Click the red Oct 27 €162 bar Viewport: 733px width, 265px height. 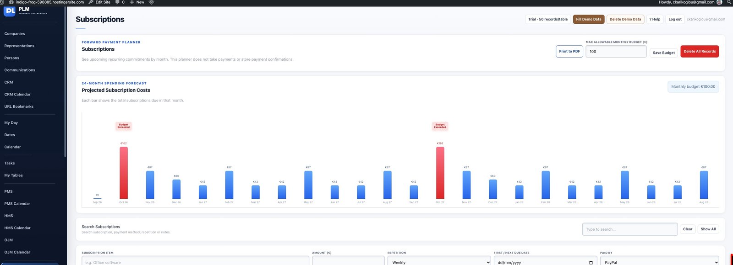point(440,173)
